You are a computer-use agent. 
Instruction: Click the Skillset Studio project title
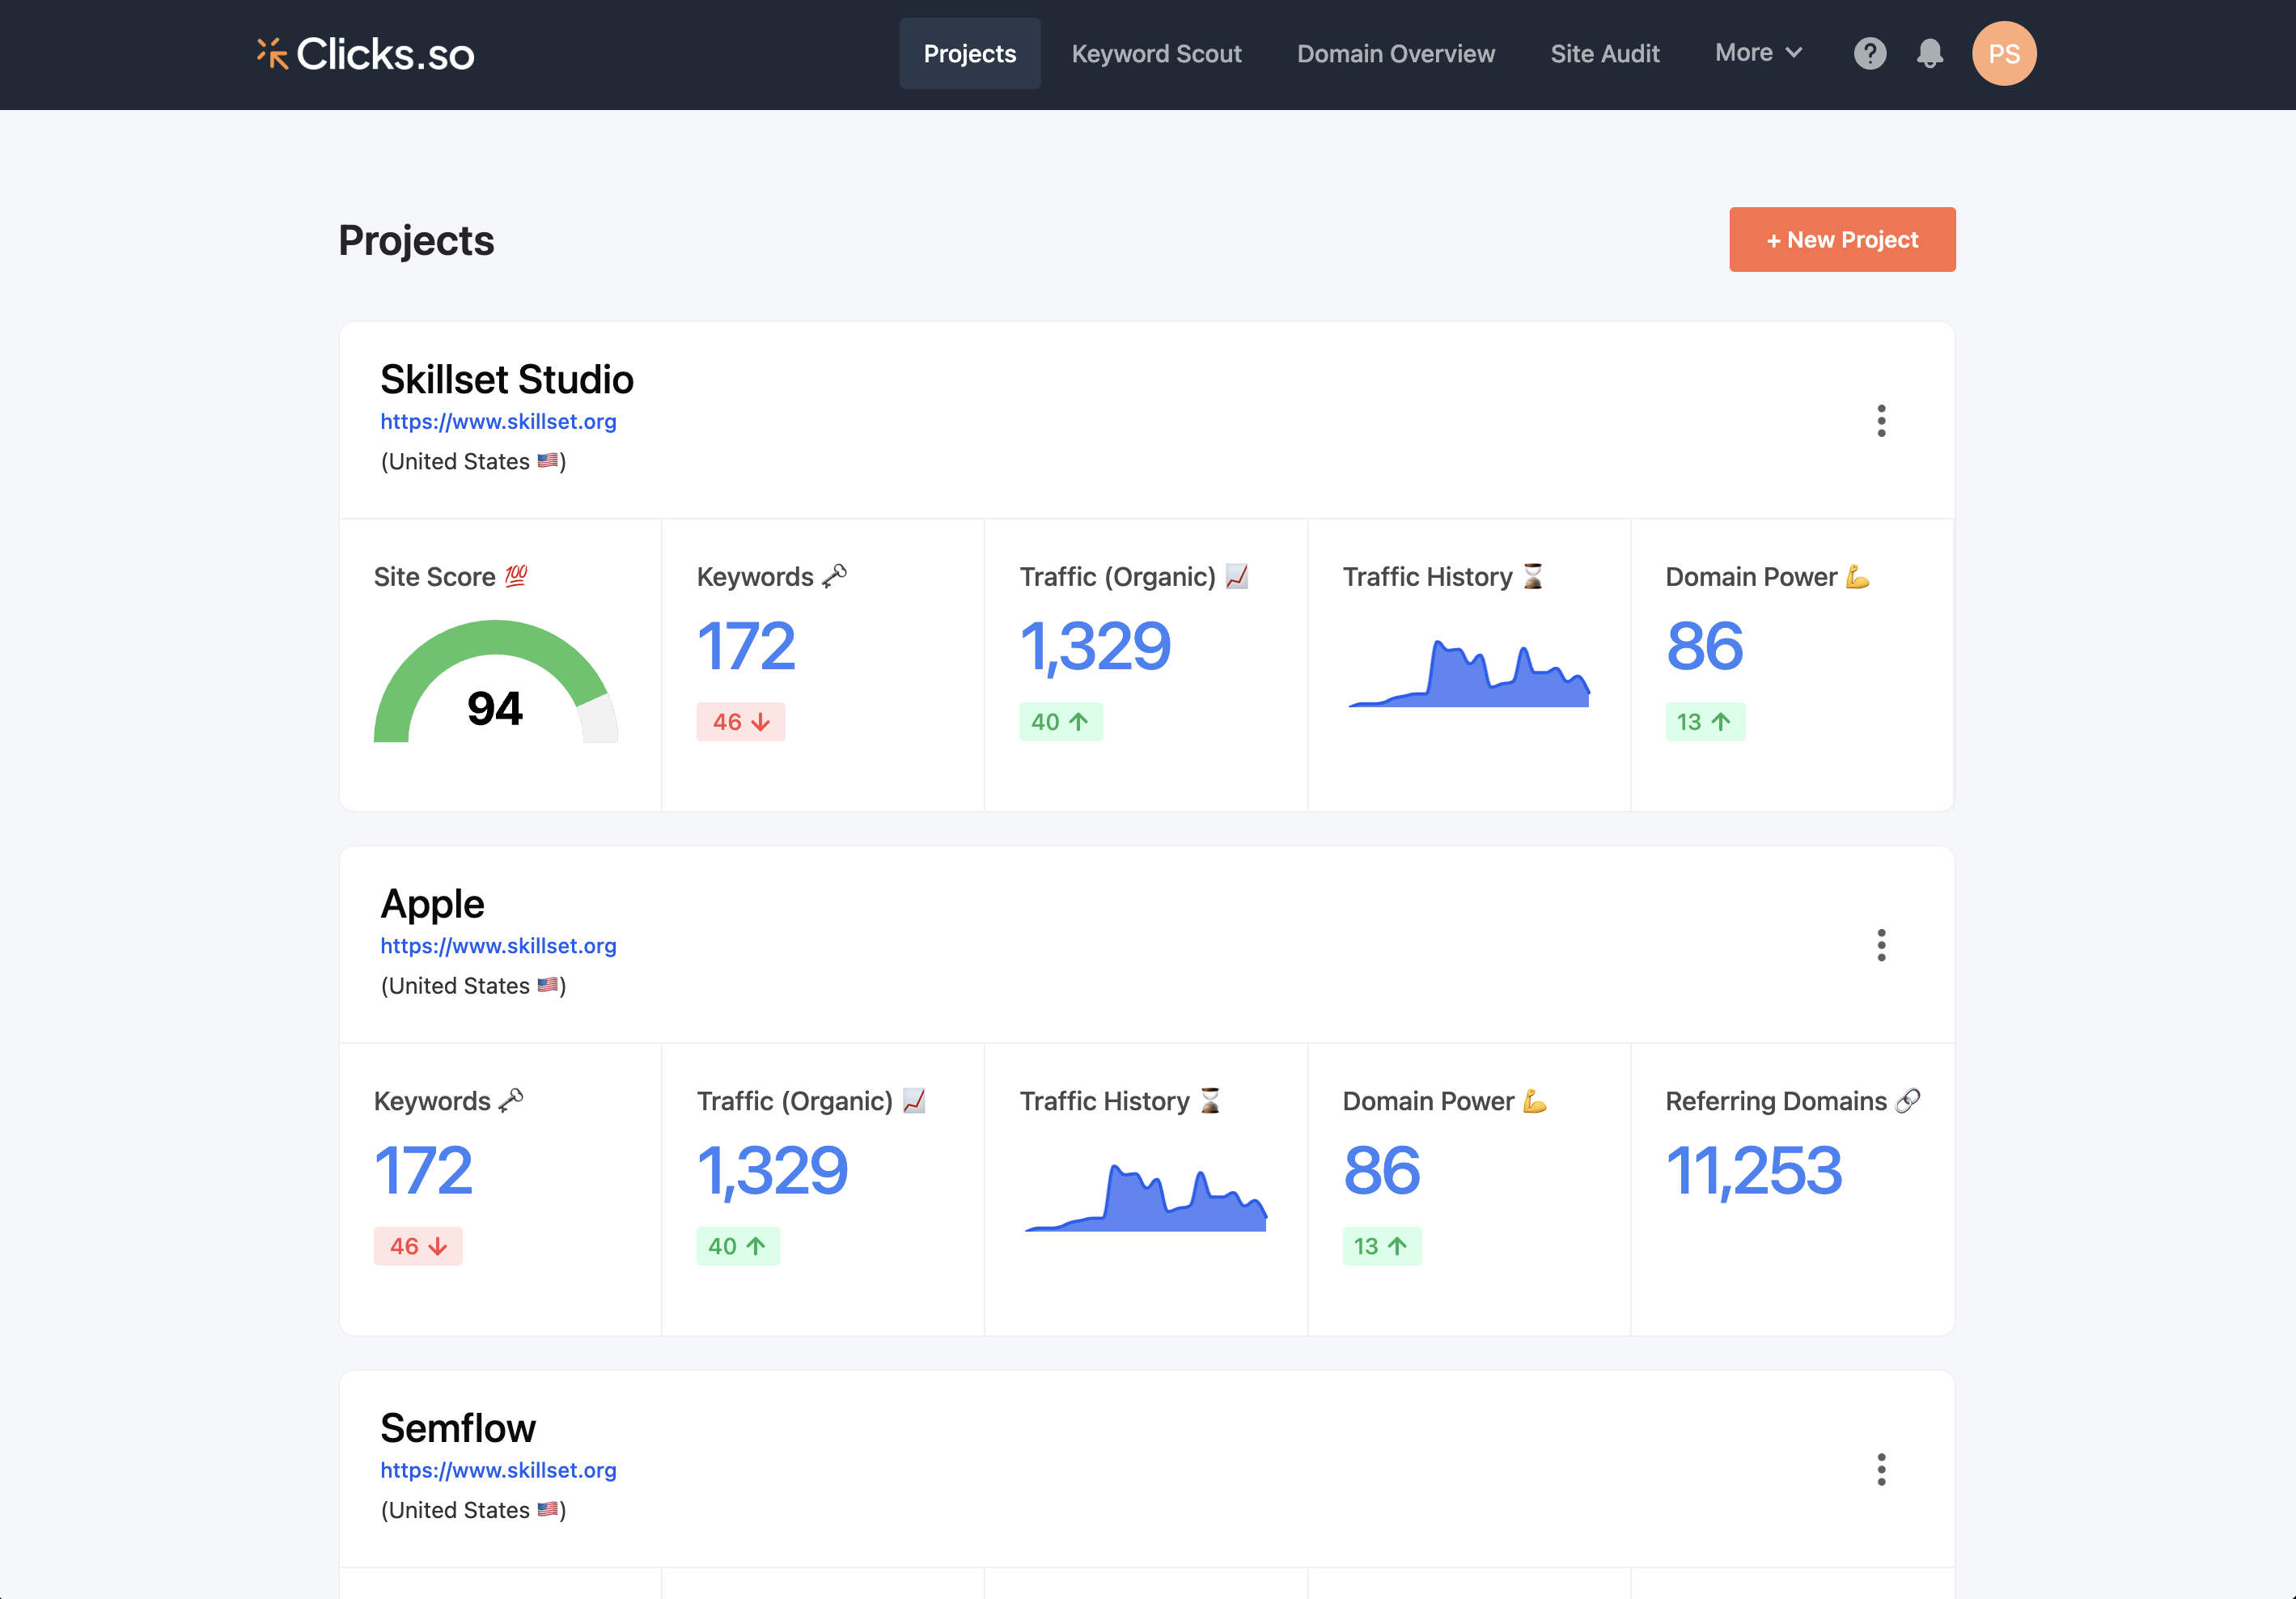pyautogui.click(x=507, y=380)
